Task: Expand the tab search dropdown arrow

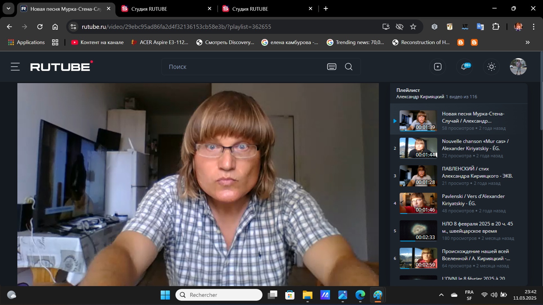Action: point(8,8)
